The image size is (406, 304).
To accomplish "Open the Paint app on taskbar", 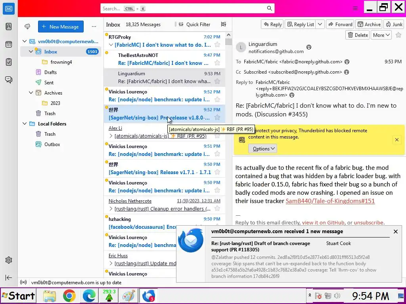I will coord(129,296).
